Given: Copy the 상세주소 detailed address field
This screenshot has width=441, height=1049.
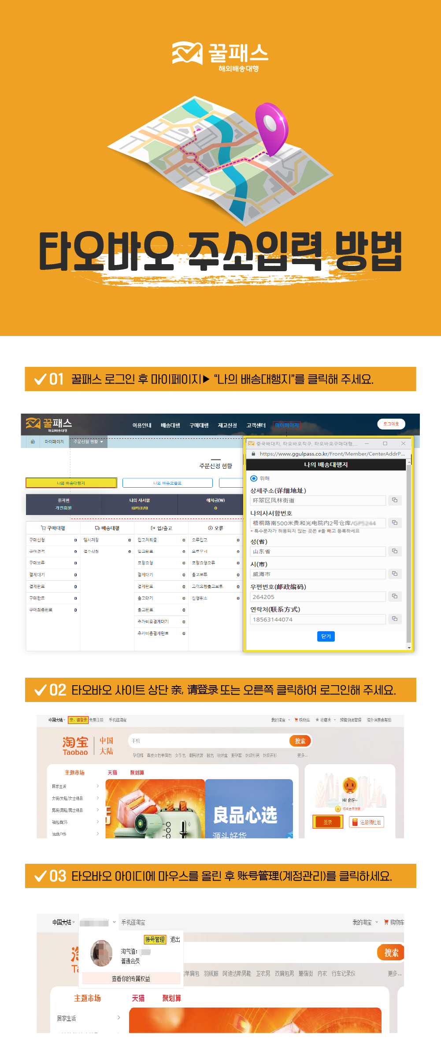Looking at the screenshot, I should tap(395, 500).
